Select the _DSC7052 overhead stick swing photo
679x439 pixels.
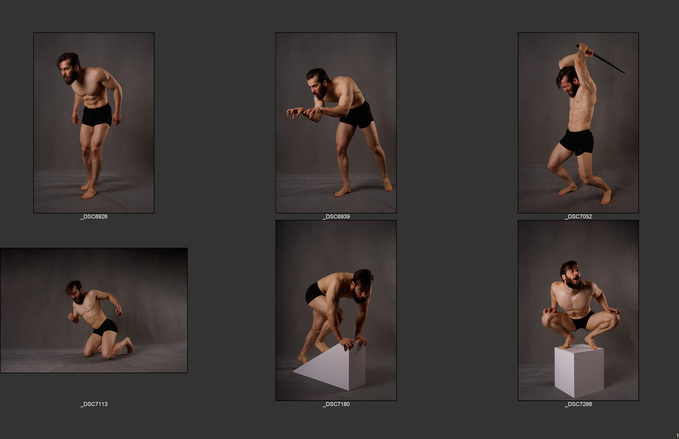pos(578,123)
